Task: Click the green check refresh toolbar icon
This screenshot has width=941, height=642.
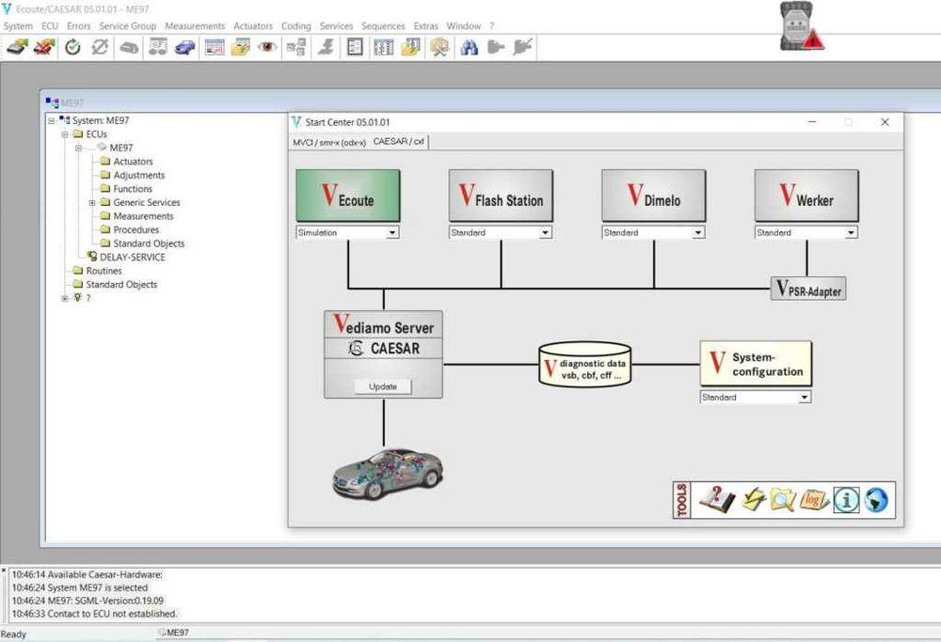Action: [x=72, y=47]
